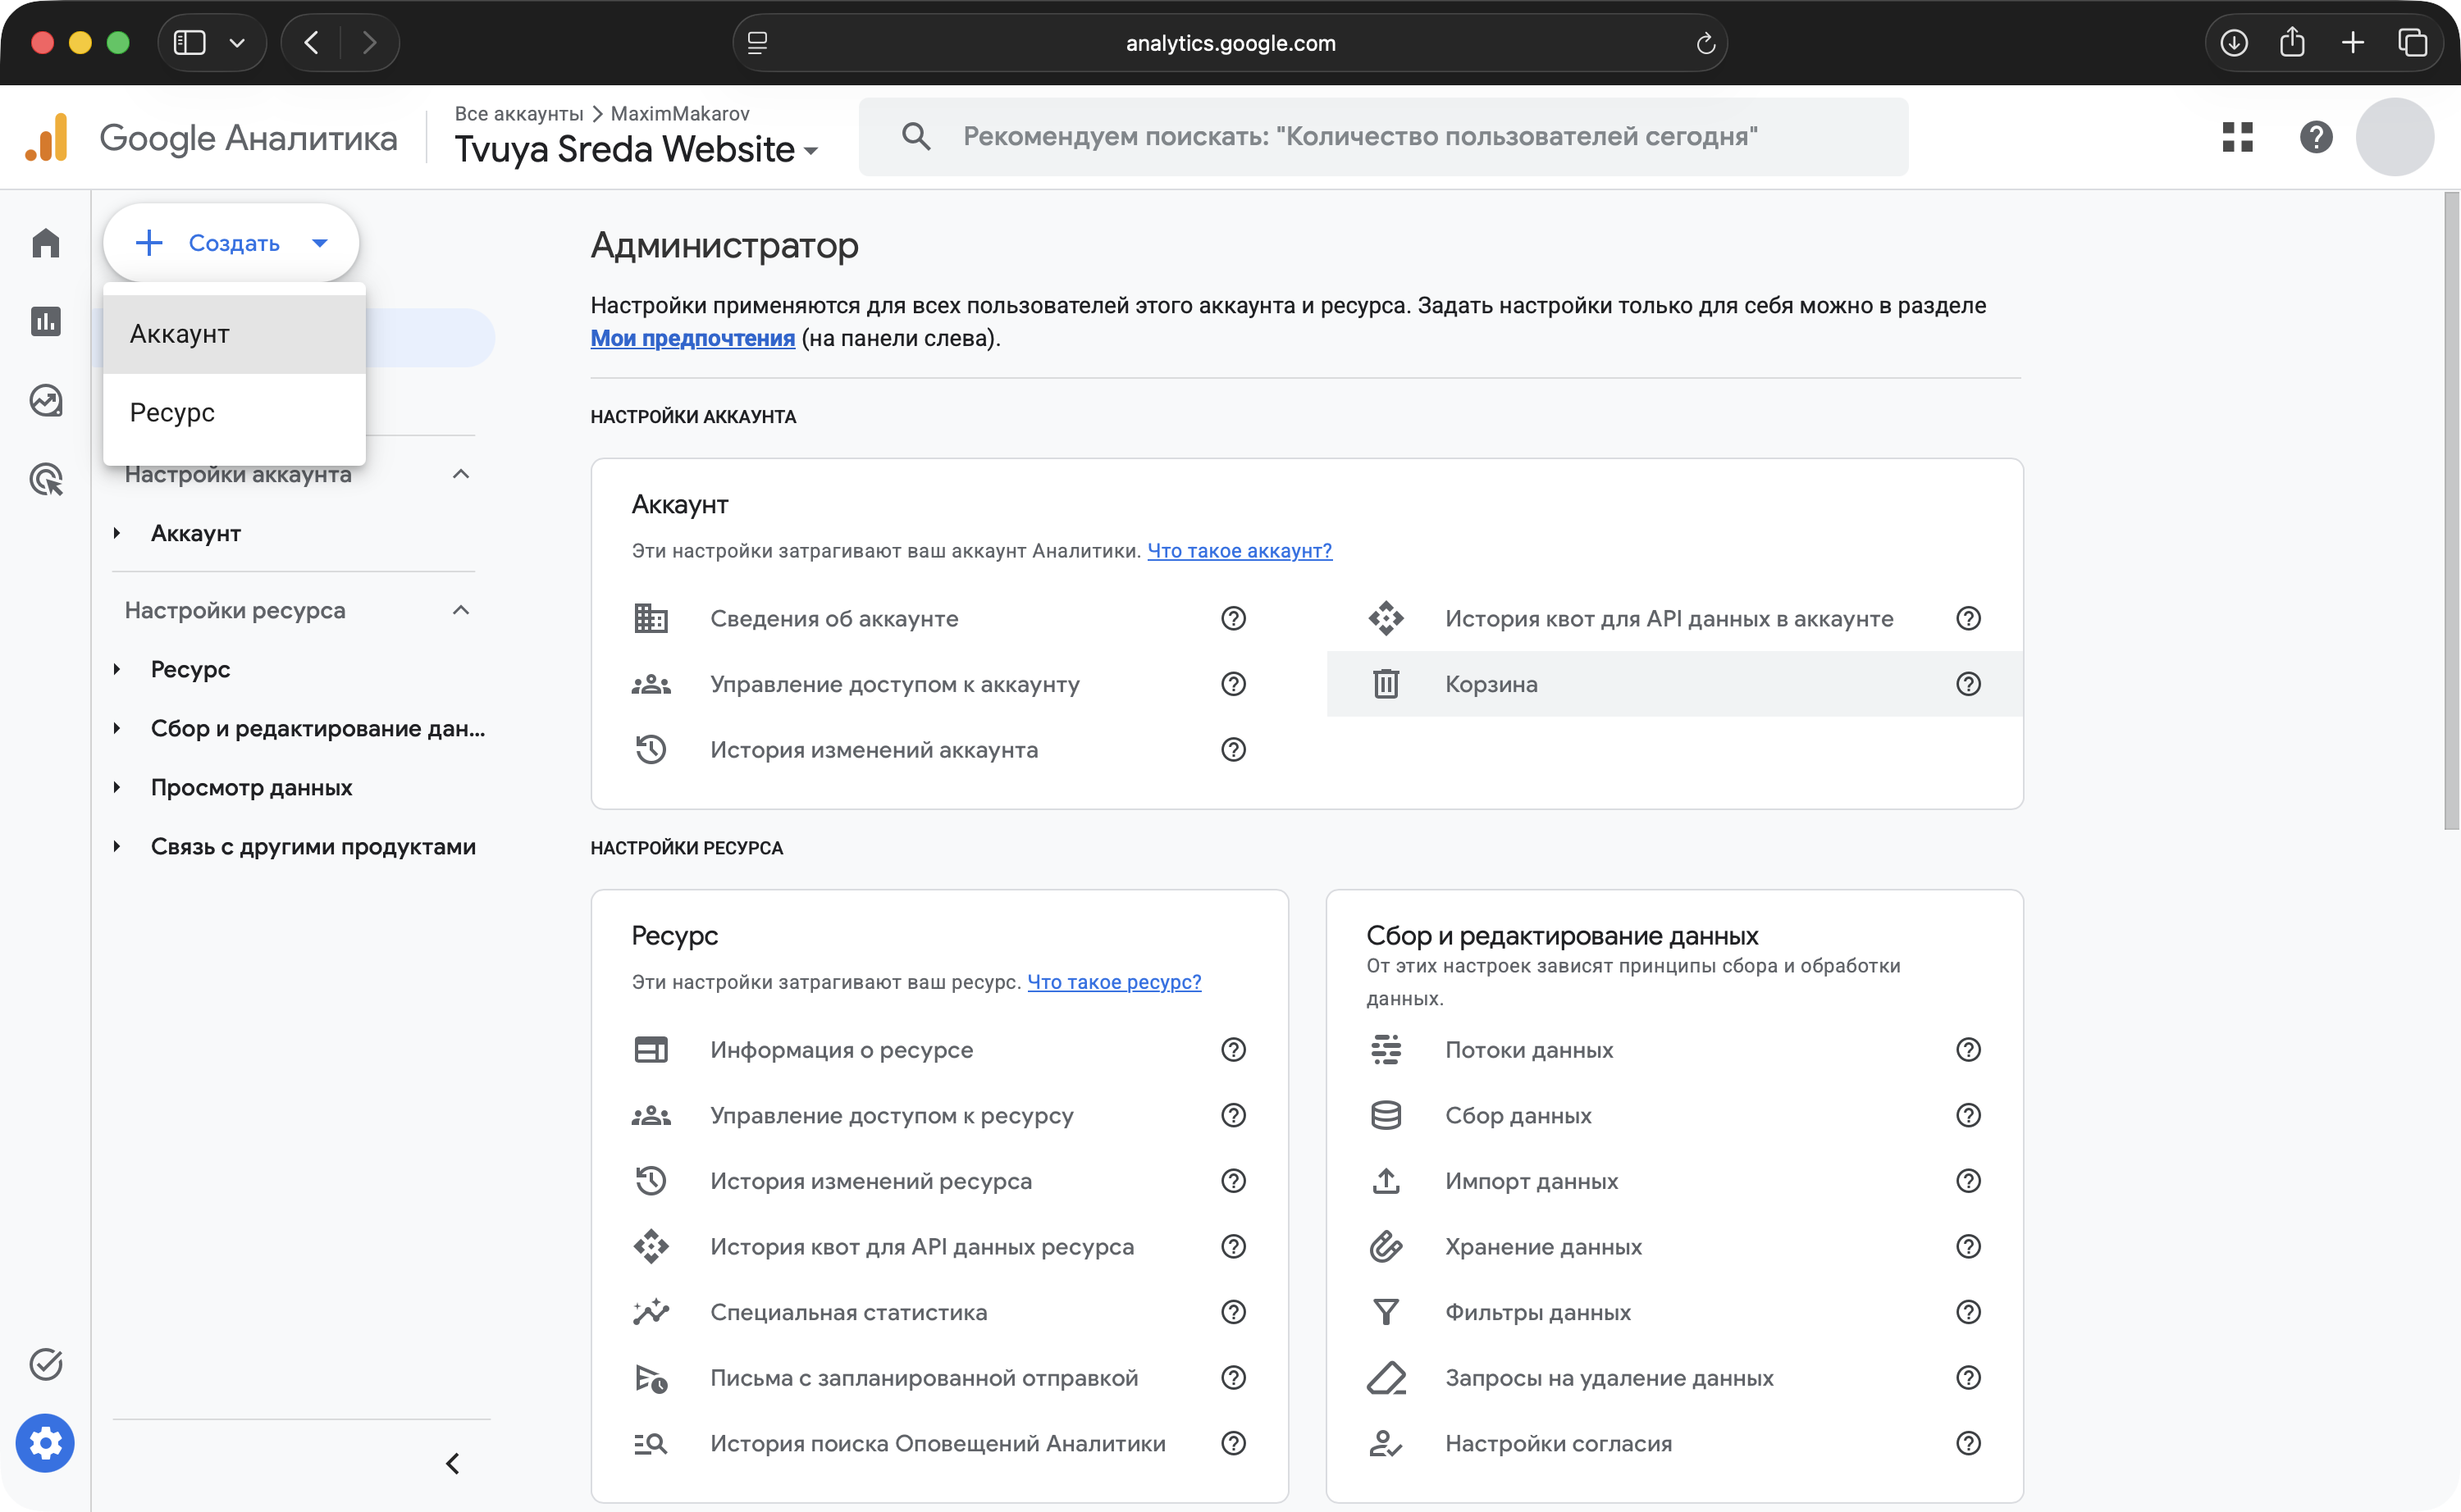The image size is (2461, 1512).
Task: Open the Google apps grid icon
Action: point(2238,137)
